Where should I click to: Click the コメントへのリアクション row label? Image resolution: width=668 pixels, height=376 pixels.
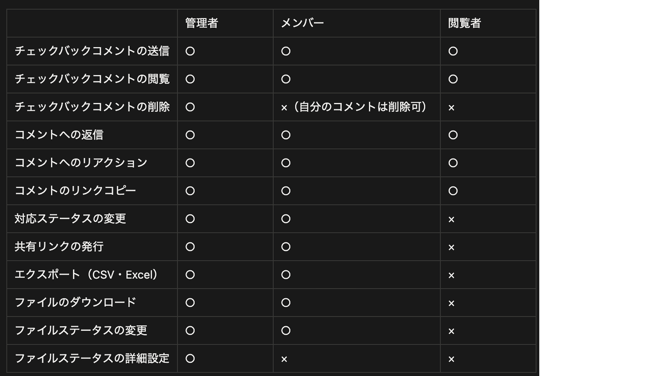(81, 163)
